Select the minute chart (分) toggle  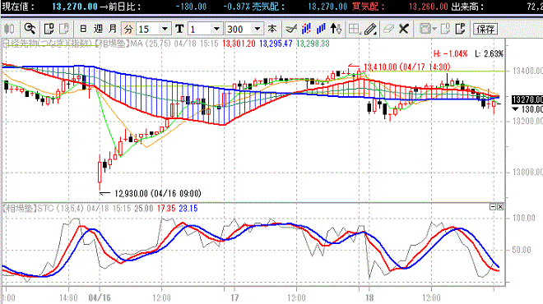[x=128, y=29]
